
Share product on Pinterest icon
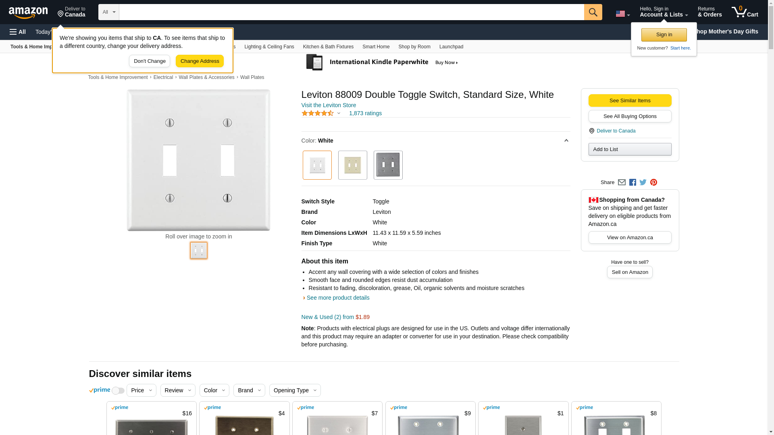tap(653, 182)
